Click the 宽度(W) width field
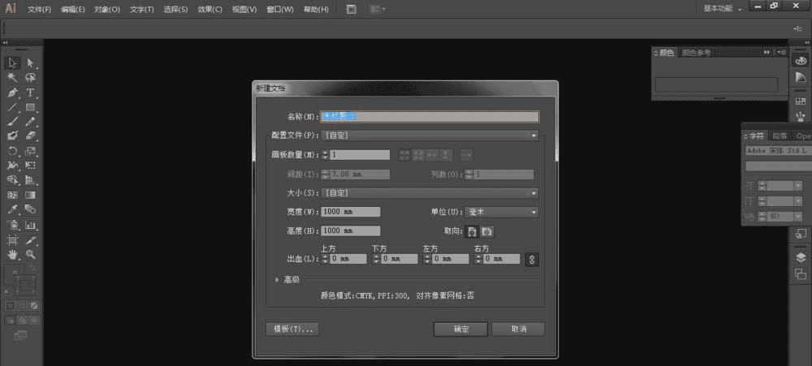The height and width of the screenshot is (366, 812). click(351, 212)
